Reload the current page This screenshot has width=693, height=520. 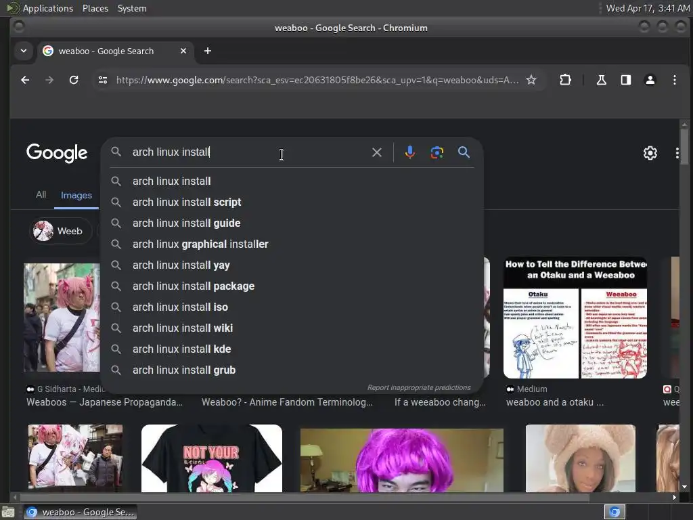coord(74,80)
